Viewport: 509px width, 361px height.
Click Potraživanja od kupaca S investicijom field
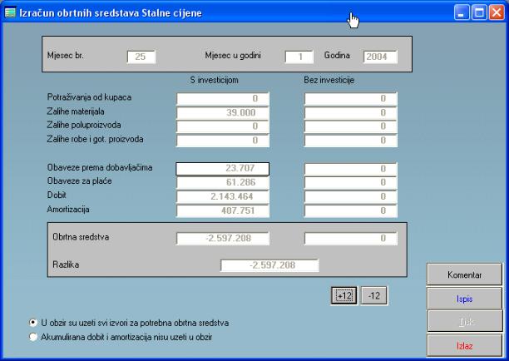[223, 98]
